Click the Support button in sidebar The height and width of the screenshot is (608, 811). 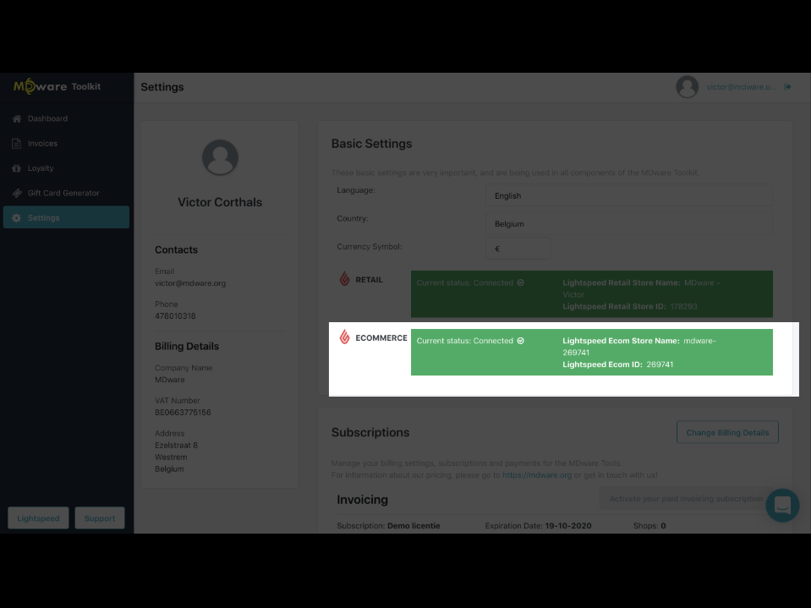(x=100, y=518)
